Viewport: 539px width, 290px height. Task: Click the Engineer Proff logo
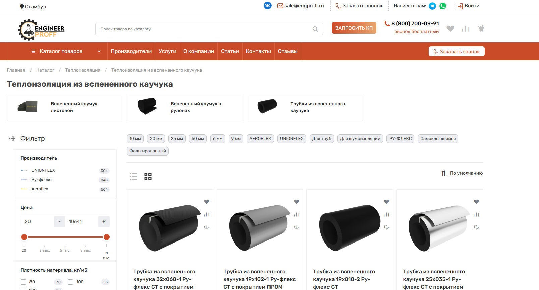[41, 30]
